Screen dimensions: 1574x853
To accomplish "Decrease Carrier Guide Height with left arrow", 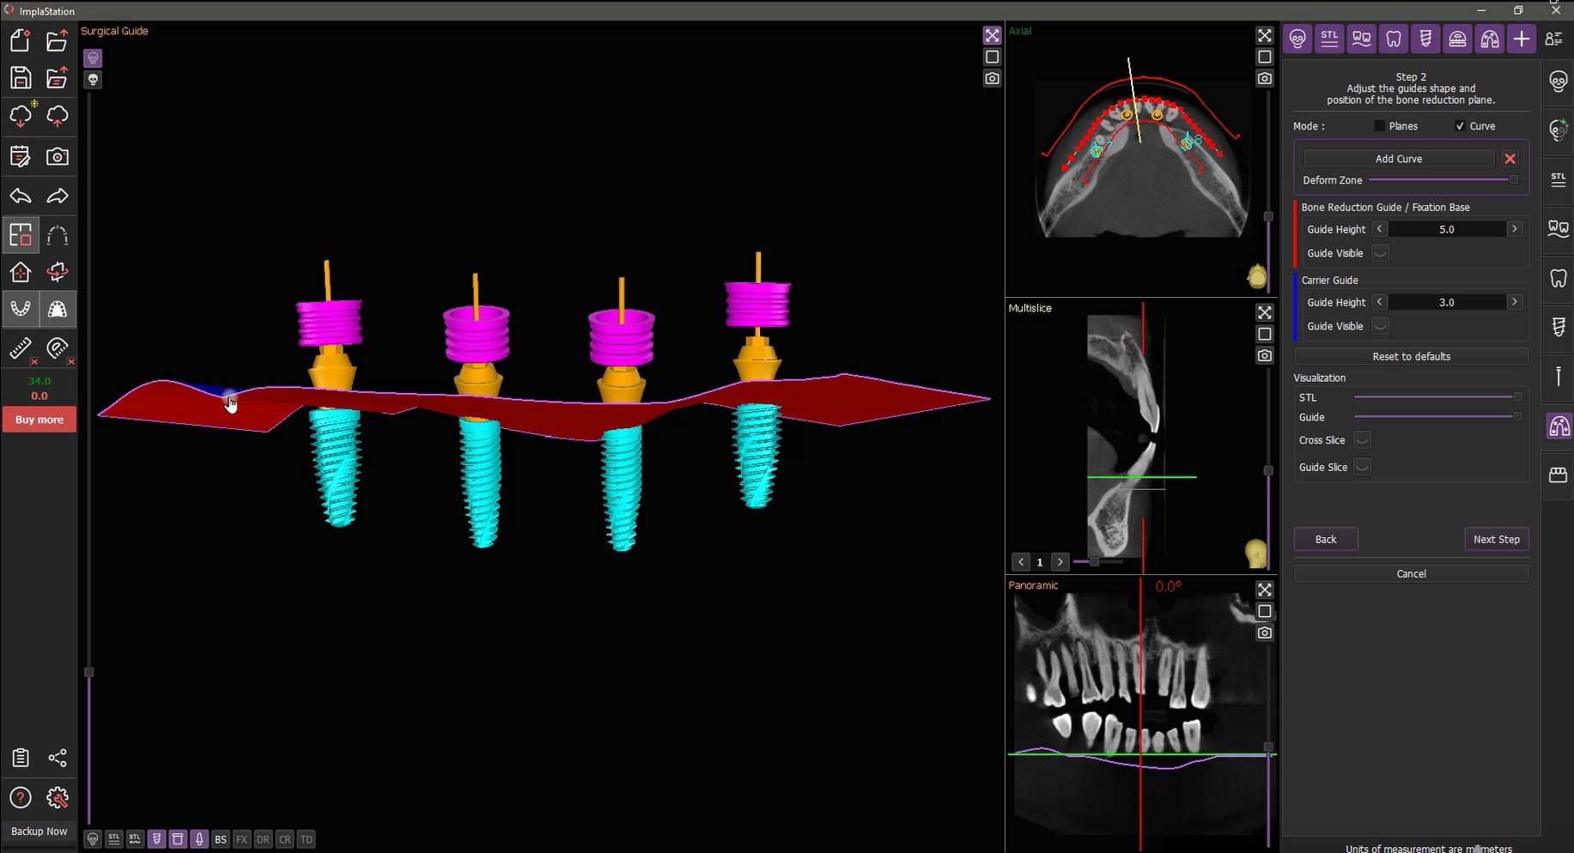I will pos(1379,302).
